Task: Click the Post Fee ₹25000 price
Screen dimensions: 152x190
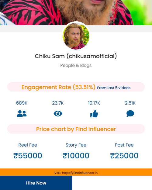Action: pos(124,156)
